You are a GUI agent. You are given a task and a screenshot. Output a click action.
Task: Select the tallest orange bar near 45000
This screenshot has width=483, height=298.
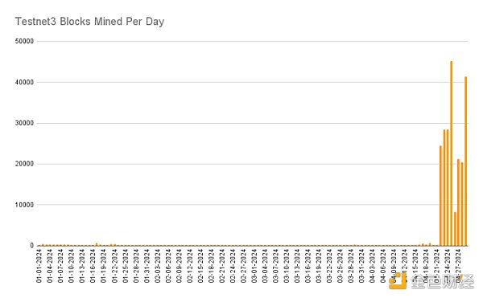(452, 153)
